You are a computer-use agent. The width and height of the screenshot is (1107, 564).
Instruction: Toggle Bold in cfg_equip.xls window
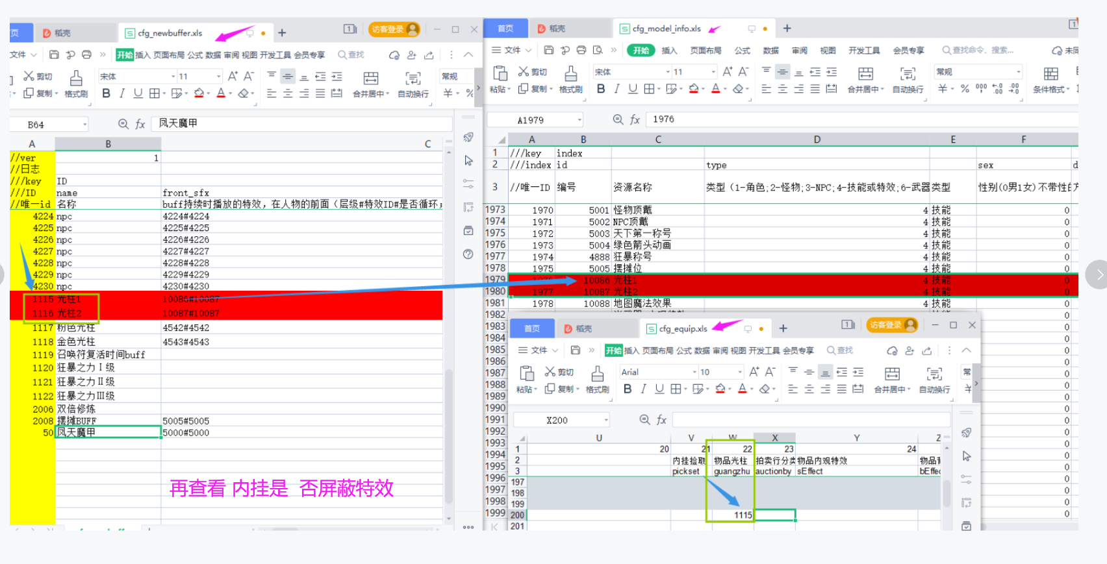click(x=628, y=389)
